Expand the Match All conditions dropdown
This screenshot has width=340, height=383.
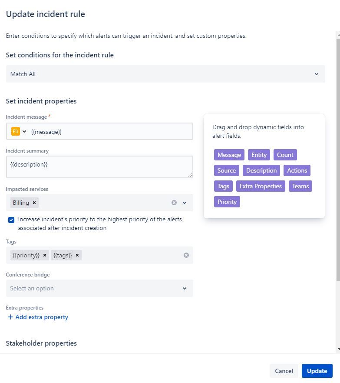tap(317, 74)
